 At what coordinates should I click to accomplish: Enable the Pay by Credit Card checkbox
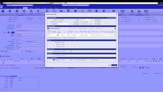point(91,60)
